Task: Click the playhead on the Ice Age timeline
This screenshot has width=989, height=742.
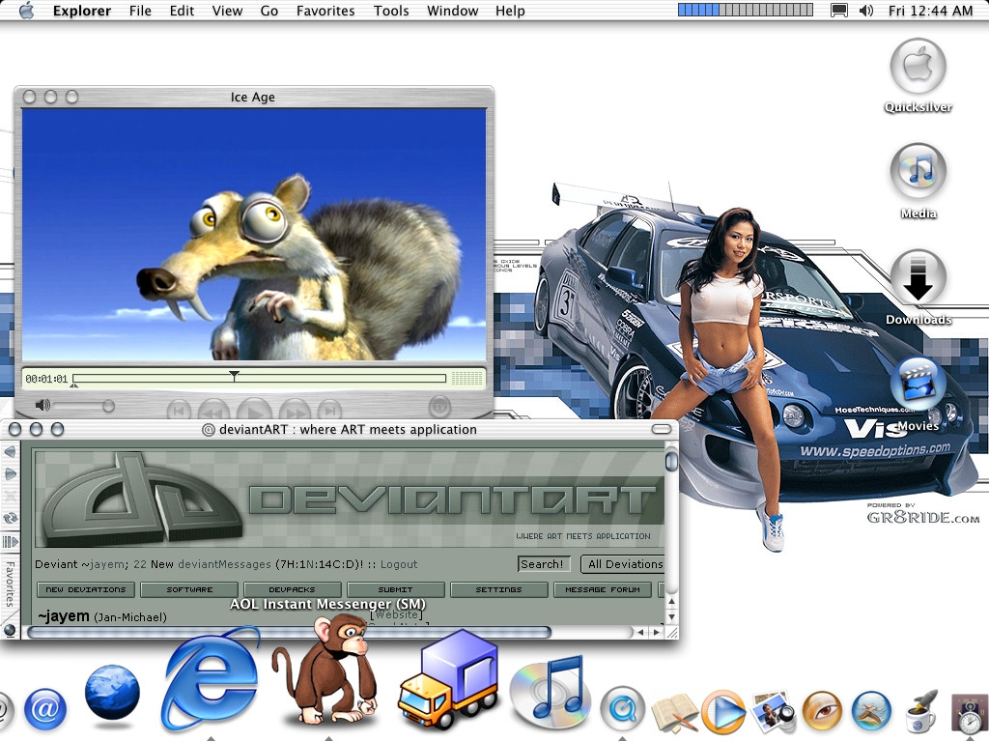Action: coord(234,376)
